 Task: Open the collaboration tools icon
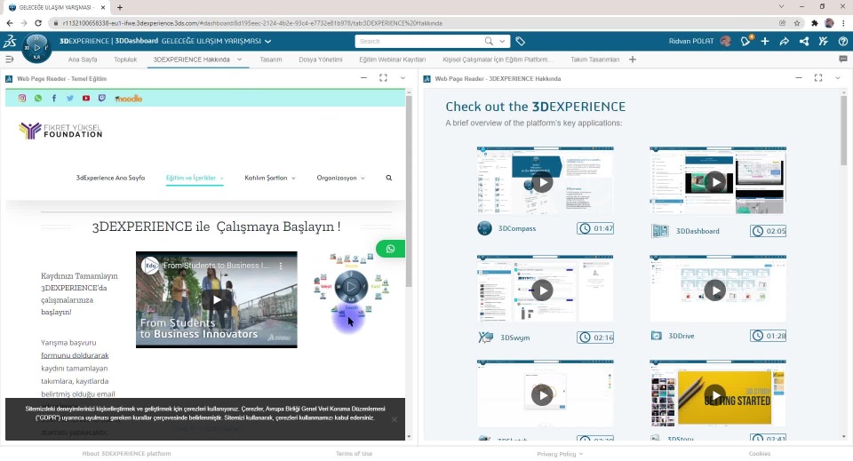pyautogui.click(x=823, y=42)
